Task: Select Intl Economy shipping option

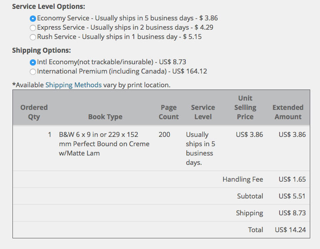Action: [x=32, y=62]
